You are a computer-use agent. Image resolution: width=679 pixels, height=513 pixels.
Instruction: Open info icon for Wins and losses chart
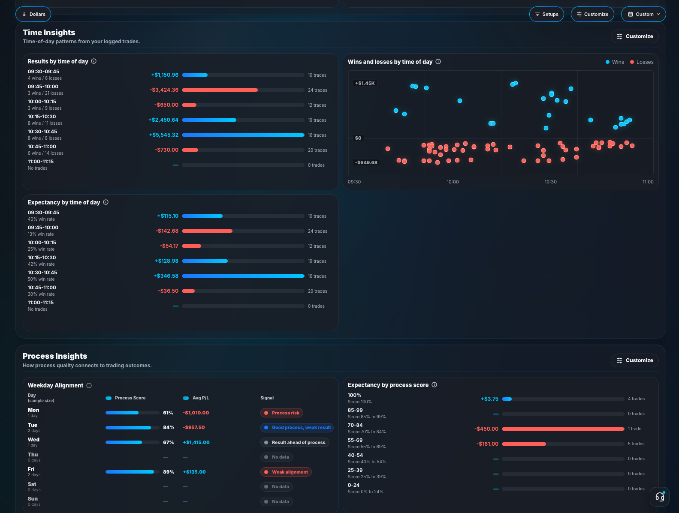438,62
